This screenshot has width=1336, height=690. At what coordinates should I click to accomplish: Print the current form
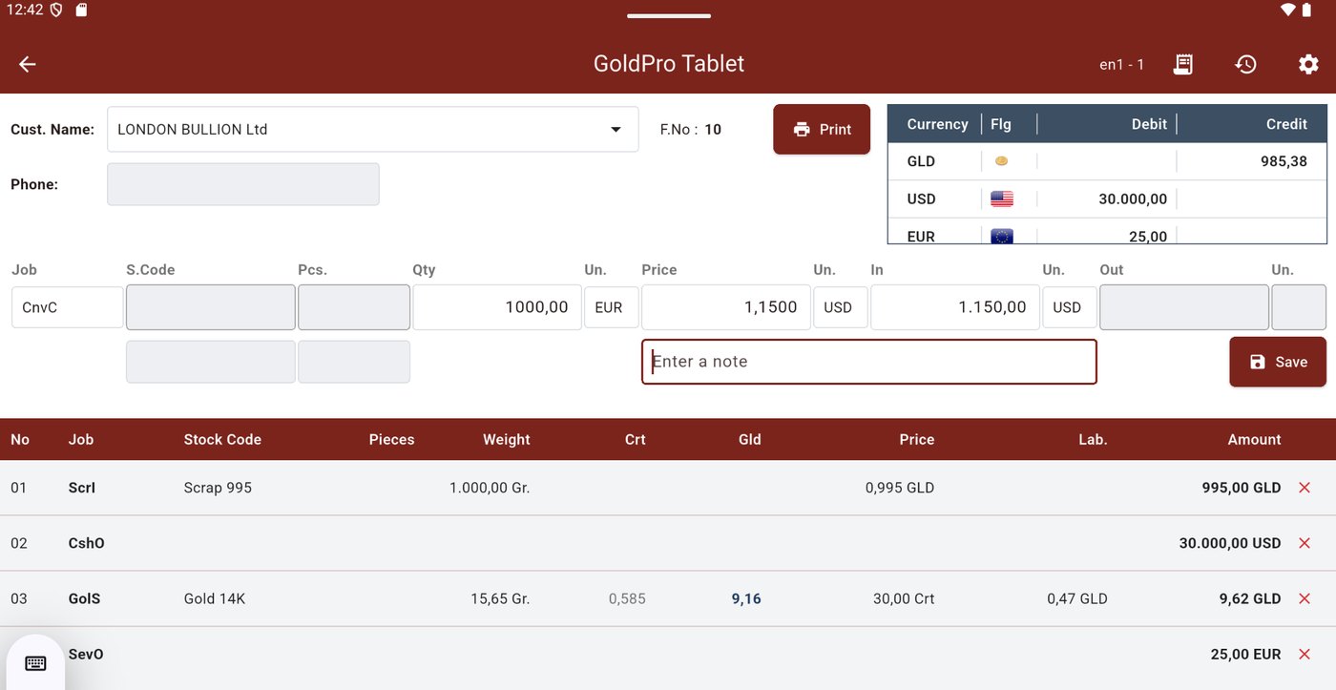click(822, 129)
